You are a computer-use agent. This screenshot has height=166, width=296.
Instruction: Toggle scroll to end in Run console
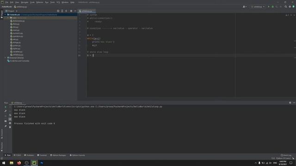click(x=10, y=119)
